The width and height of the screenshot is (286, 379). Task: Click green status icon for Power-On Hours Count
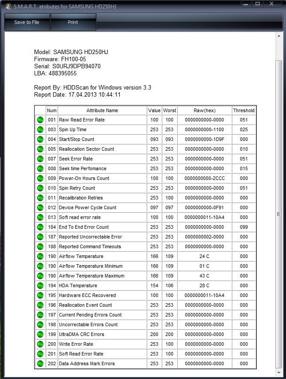coord(40,179)
